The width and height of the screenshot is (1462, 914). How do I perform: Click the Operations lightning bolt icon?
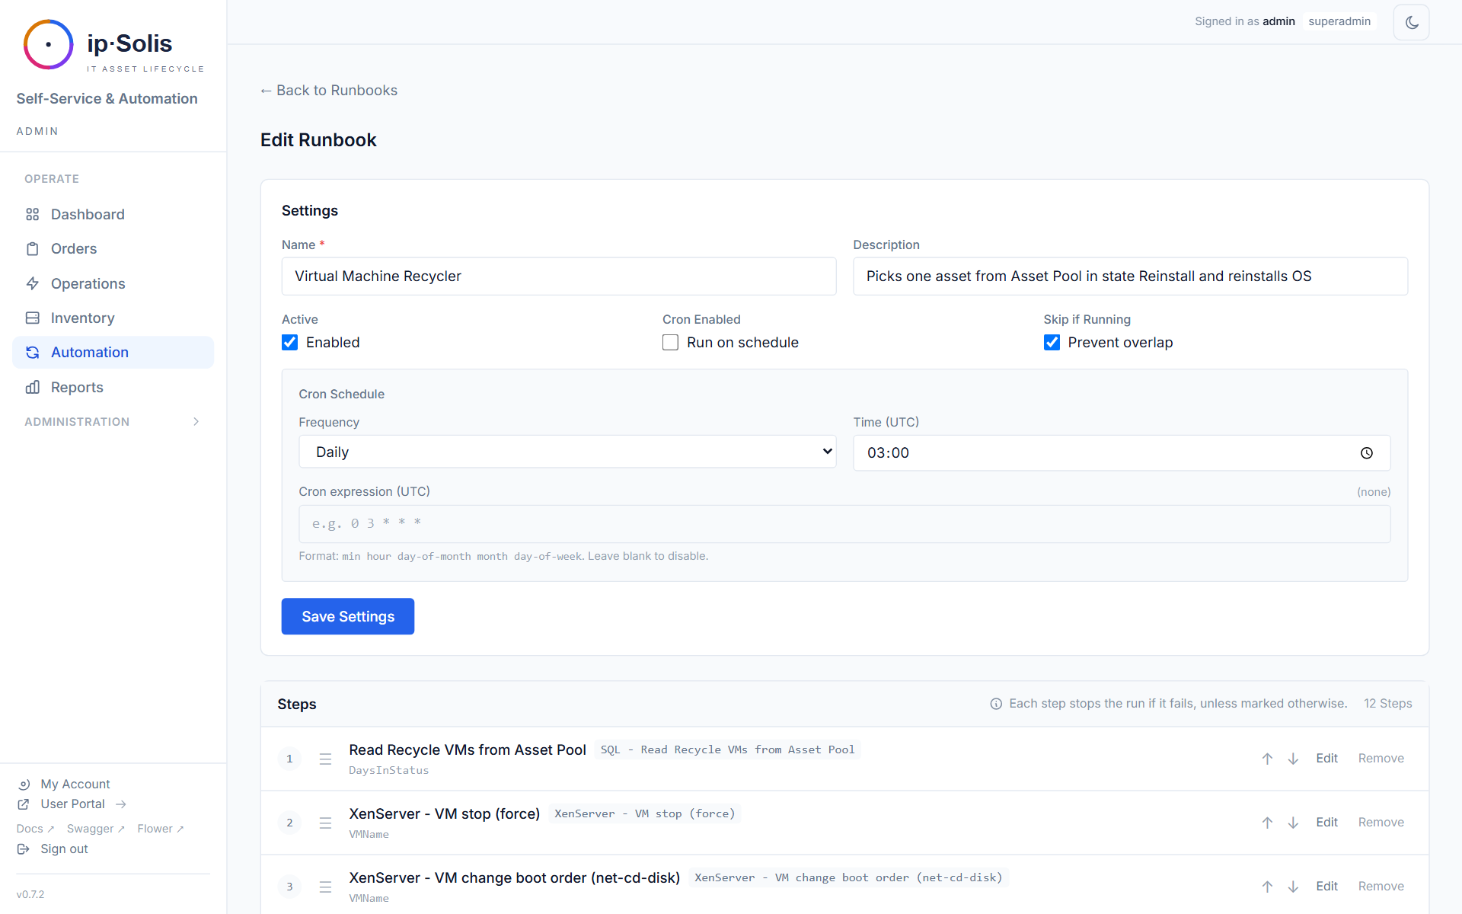pos(32,283)
